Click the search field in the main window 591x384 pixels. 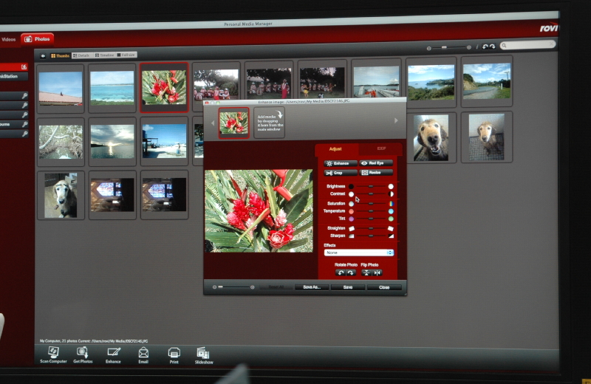coord(527,45)
